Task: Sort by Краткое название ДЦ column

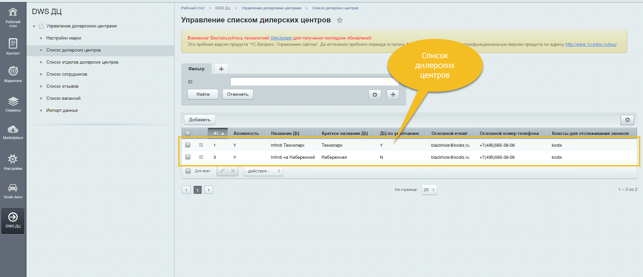Action: pyautogui.click(x=345, y=133)
